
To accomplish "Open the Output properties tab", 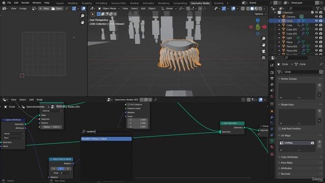I will pos(272,78).
